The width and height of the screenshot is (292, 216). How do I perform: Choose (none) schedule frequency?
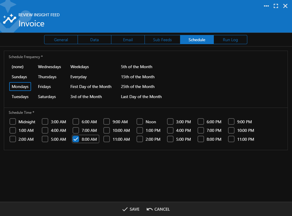click(17, 67)
